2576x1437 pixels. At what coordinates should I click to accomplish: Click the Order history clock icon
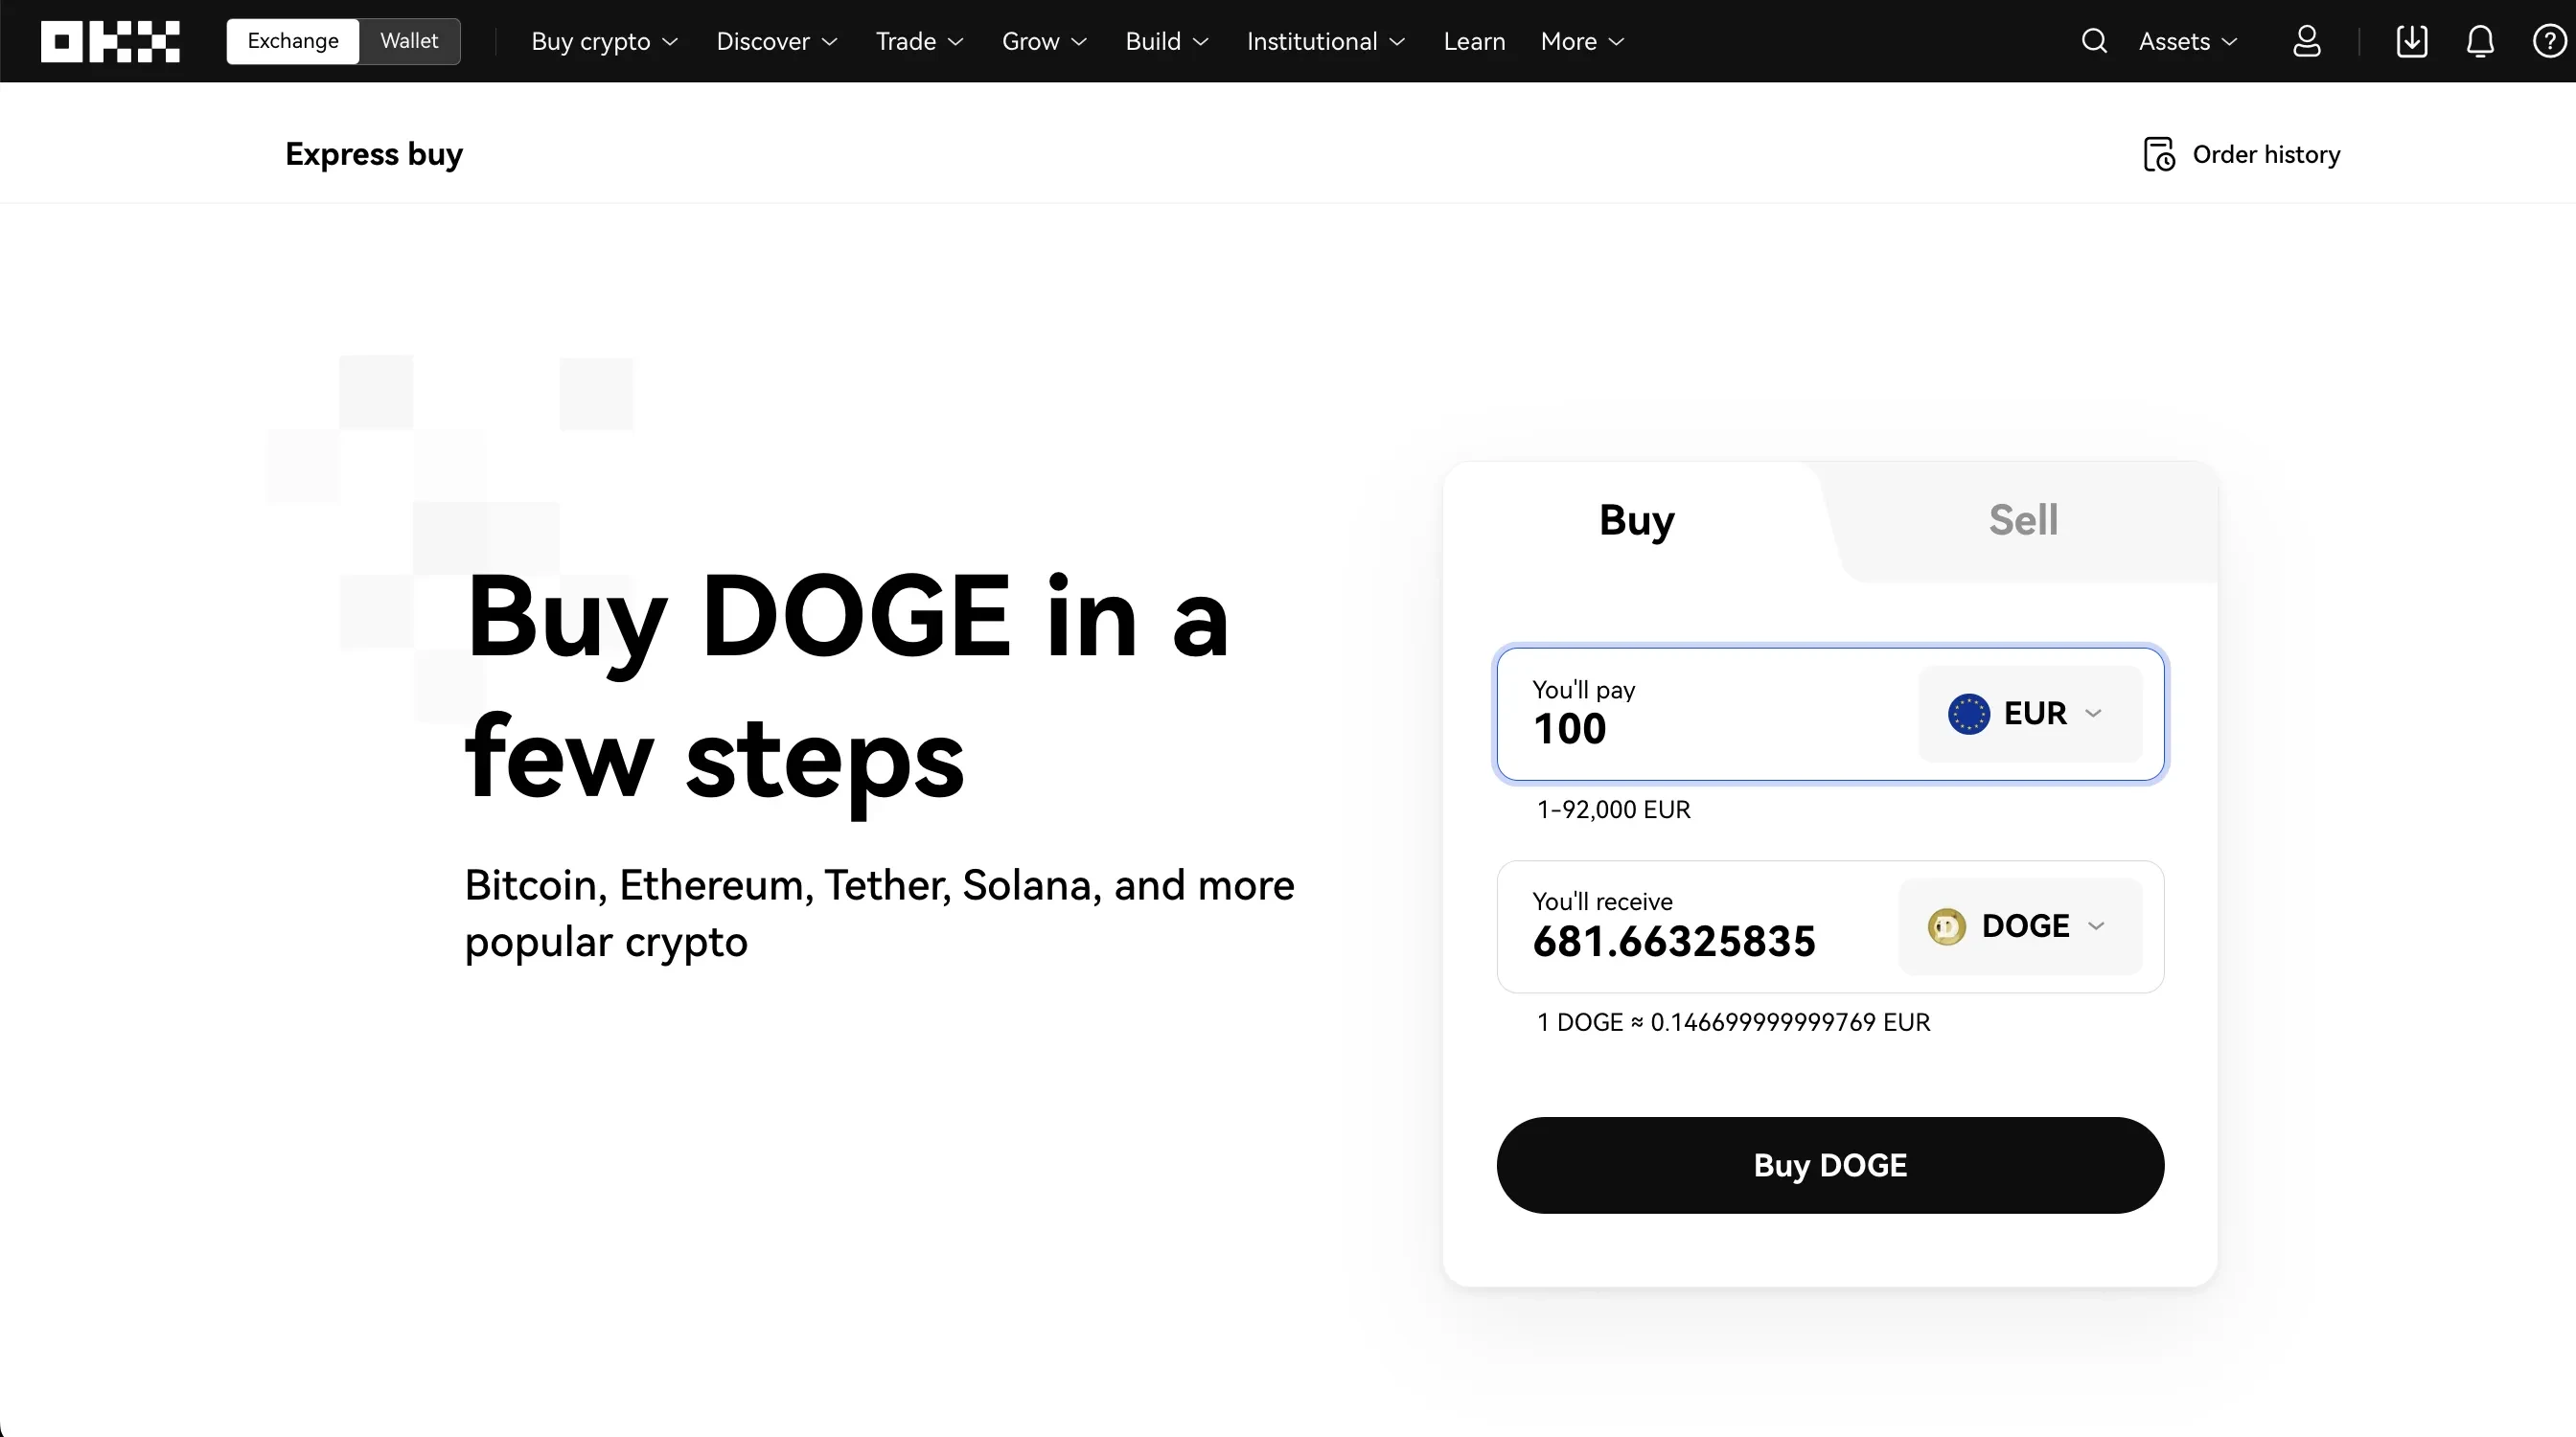2159,155
